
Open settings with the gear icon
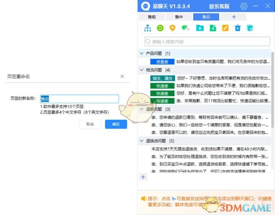(244, 6)
